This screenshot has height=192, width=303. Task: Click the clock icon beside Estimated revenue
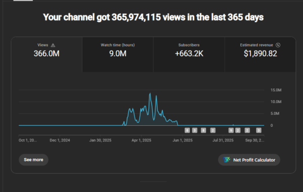tap(278, 45)
